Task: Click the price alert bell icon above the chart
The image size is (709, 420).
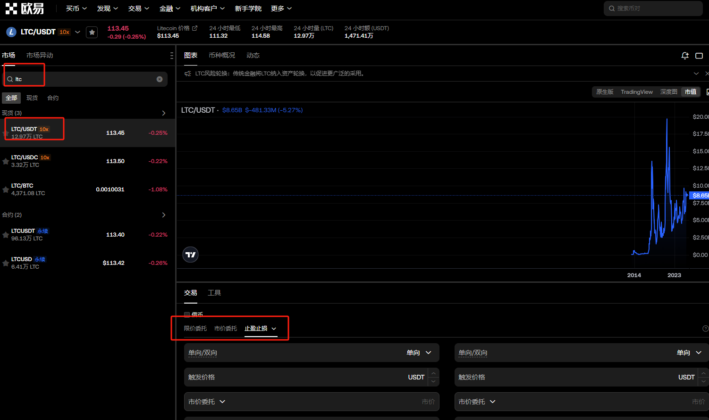Action: (x=685, y=56)
